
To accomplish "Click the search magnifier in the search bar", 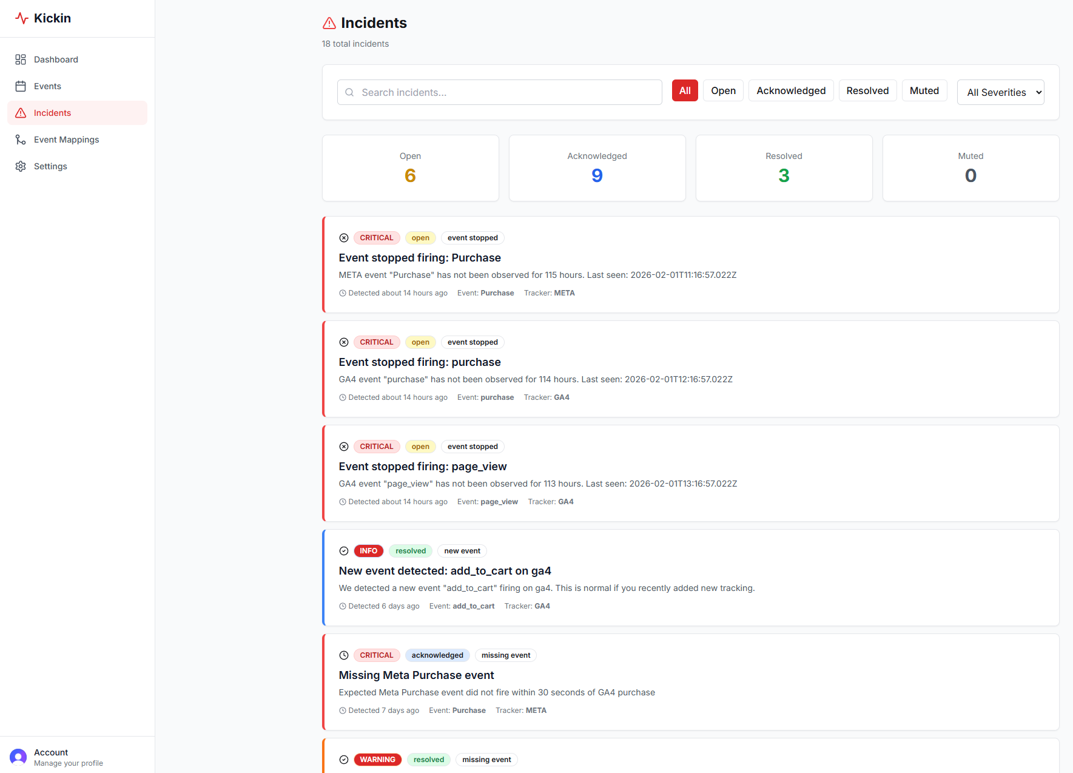I will point(349,92).
